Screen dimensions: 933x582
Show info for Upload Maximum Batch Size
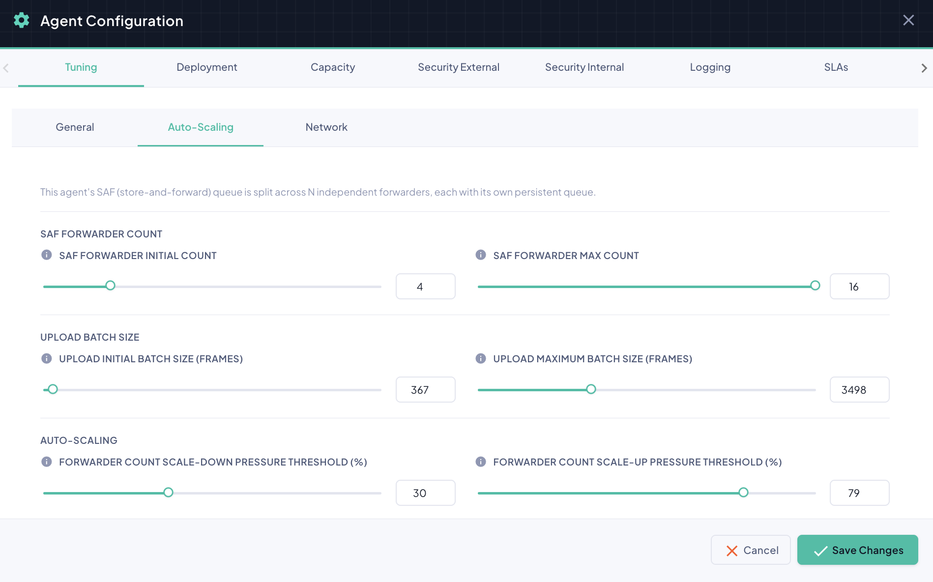481,358
